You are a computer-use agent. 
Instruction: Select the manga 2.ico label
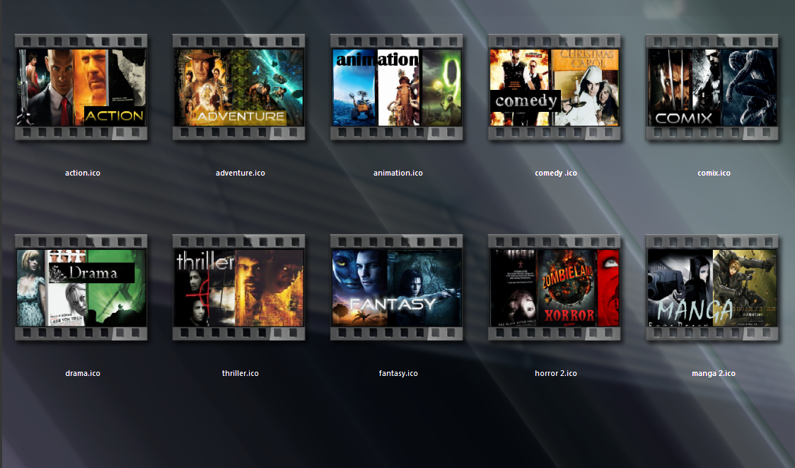714,374
